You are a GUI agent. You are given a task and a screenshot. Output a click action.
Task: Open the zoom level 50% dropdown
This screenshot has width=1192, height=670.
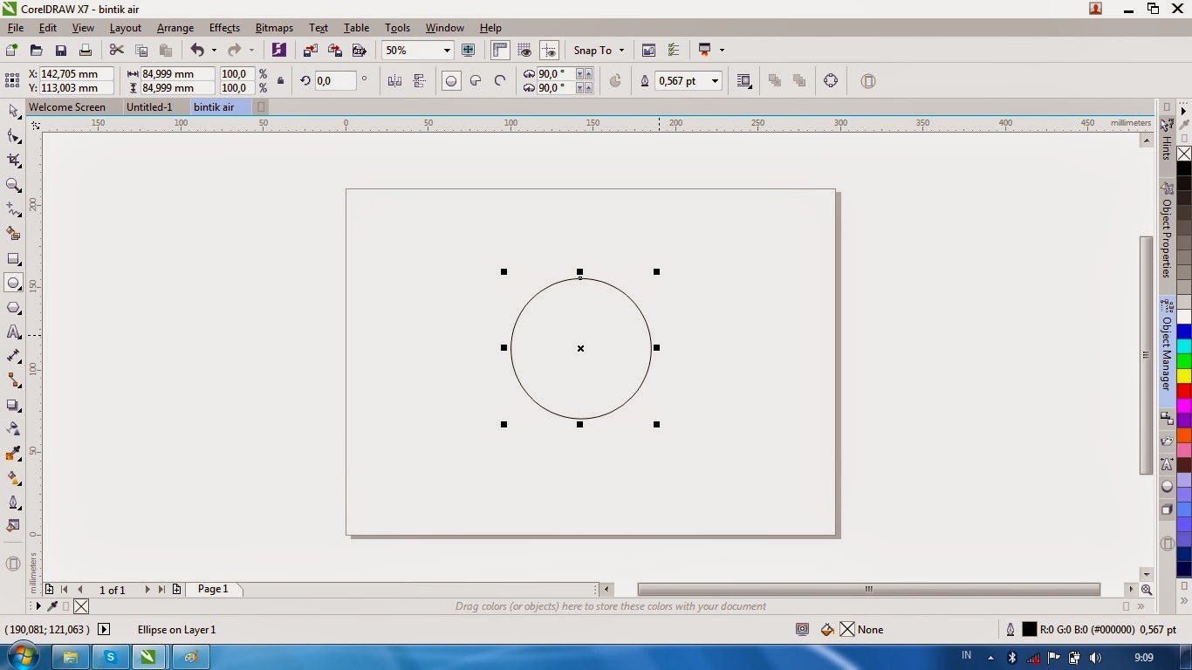[x=447, y=51]
